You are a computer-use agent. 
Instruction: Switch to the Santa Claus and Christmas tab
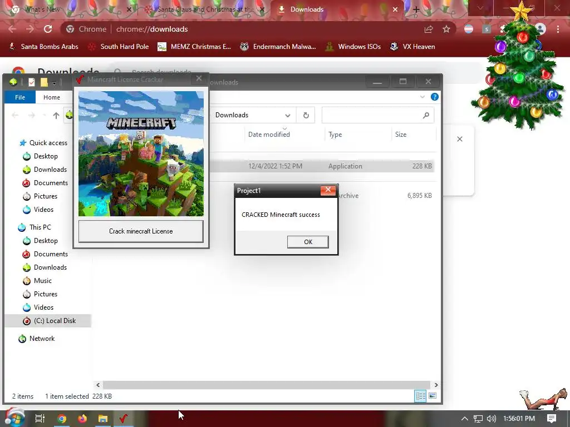click(205, 9)
